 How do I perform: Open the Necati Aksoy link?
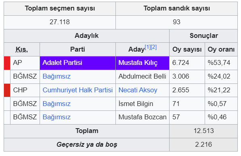click(x=138, y=90)
